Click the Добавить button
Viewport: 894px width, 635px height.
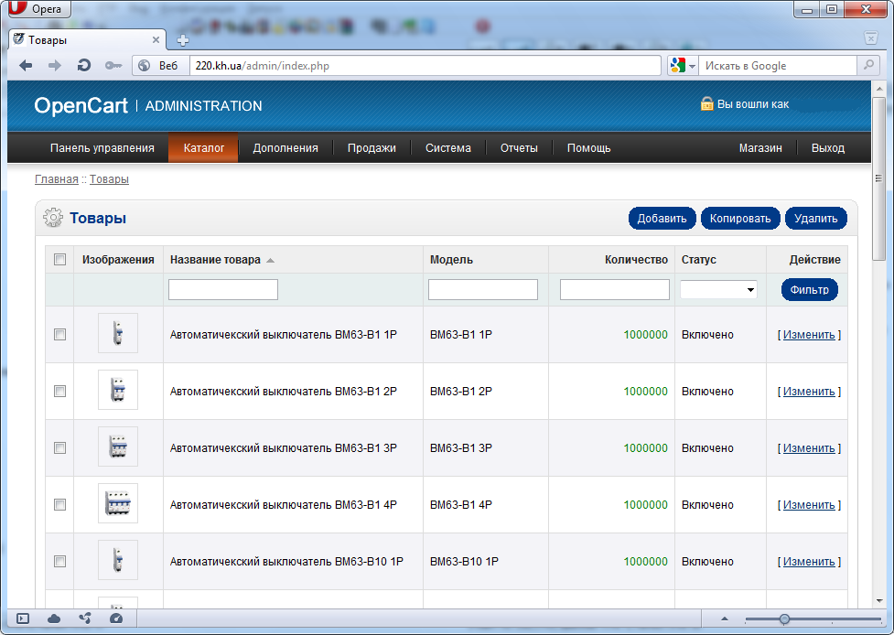662,219
